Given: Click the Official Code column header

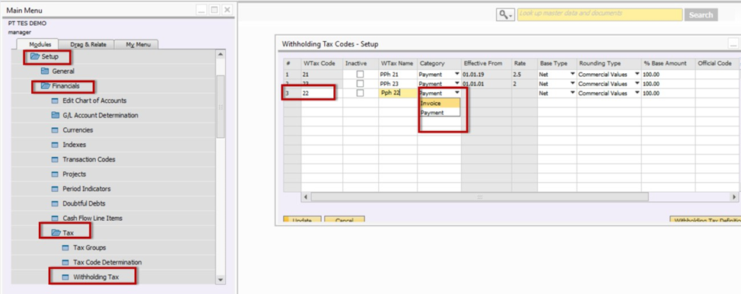Looking at the screenshot, I should point(717,63).
